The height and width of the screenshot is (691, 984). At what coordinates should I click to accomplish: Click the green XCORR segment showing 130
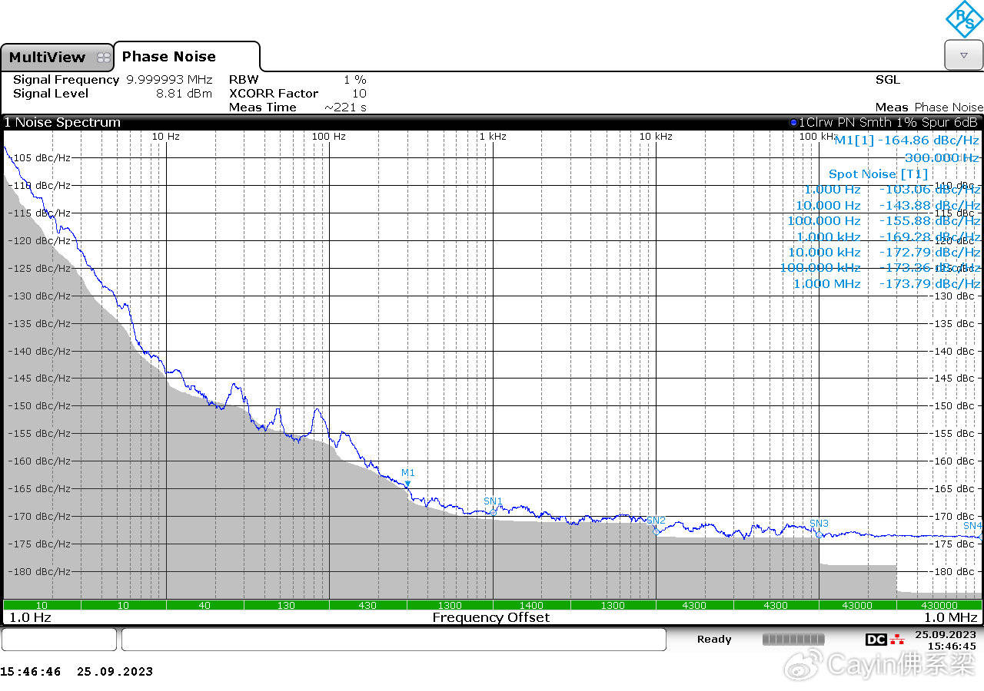286,605
